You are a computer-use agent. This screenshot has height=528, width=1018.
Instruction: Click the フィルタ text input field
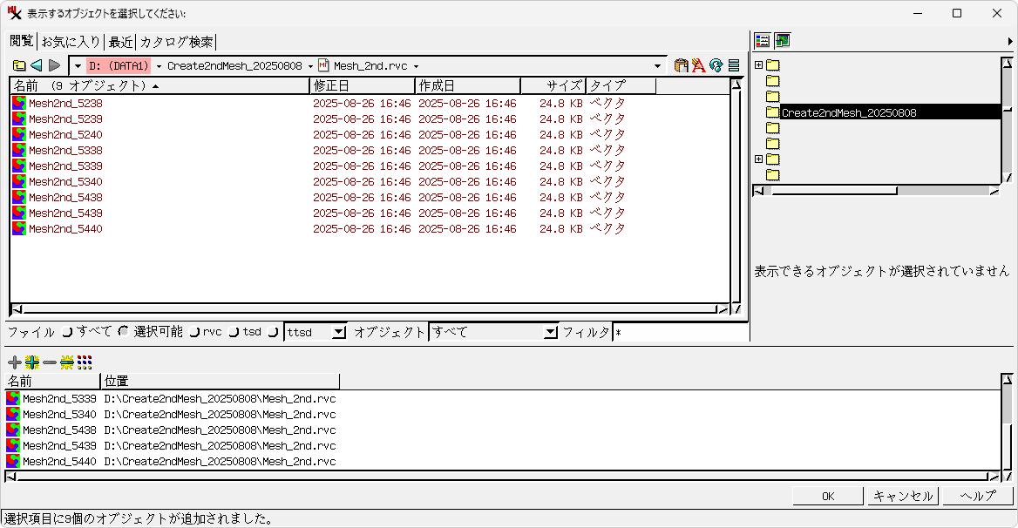(x=680, y=332)
